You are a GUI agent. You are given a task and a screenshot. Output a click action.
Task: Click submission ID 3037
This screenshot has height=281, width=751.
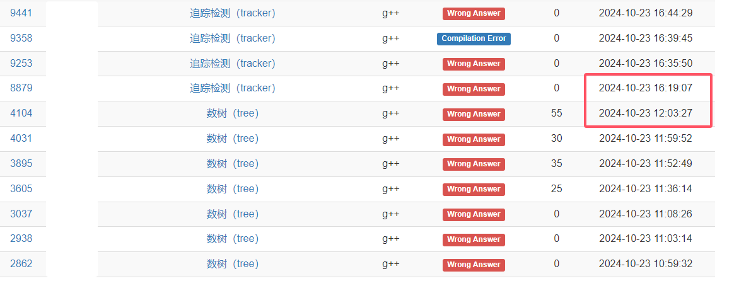[x=21, y=214]
